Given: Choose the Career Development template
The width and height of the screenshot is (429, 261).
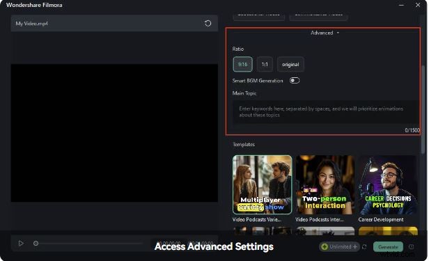Looking at the screenshot, I should [388, 184].
